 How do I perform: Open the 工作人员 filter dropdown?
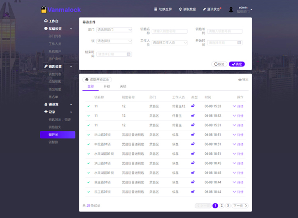coord(170,42)
